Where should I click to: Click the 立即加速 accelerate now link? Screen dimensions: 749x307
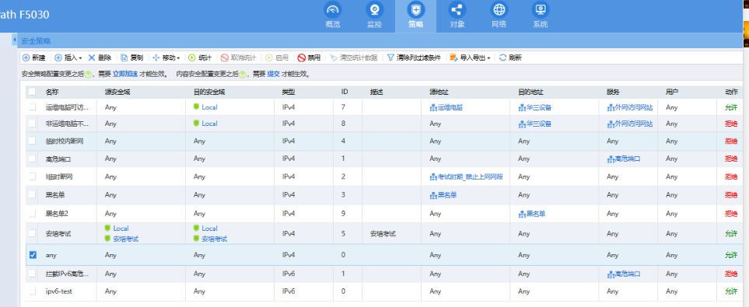point(125,74)
